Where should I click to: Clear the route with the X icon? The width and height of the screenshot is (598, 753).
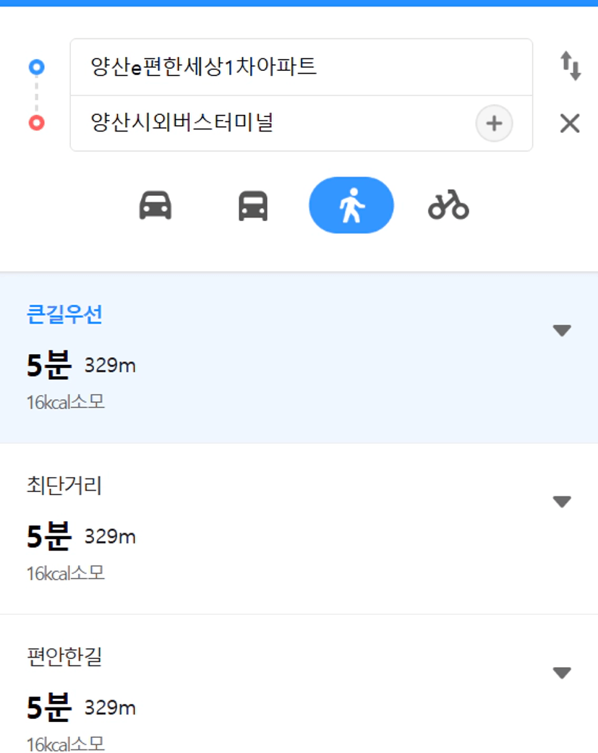pyautogui.click(x=570, y=124)
